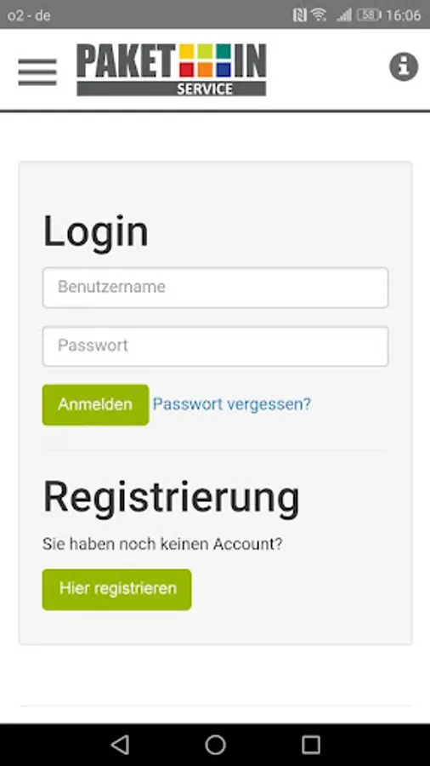Tap the o2 - de carrier label

point(29,15)
